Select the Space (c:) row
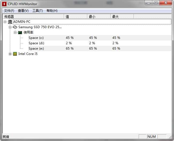This screenshot has height=141, width=174. (100, 38)
